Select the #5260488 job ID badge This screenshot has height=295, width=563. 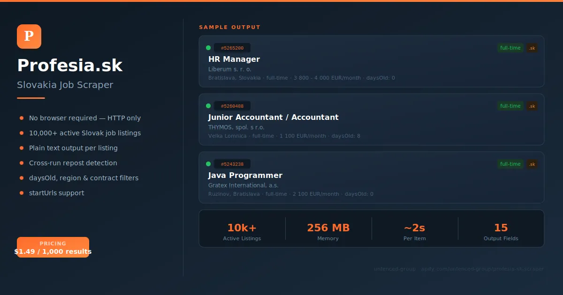pos(232,106)
